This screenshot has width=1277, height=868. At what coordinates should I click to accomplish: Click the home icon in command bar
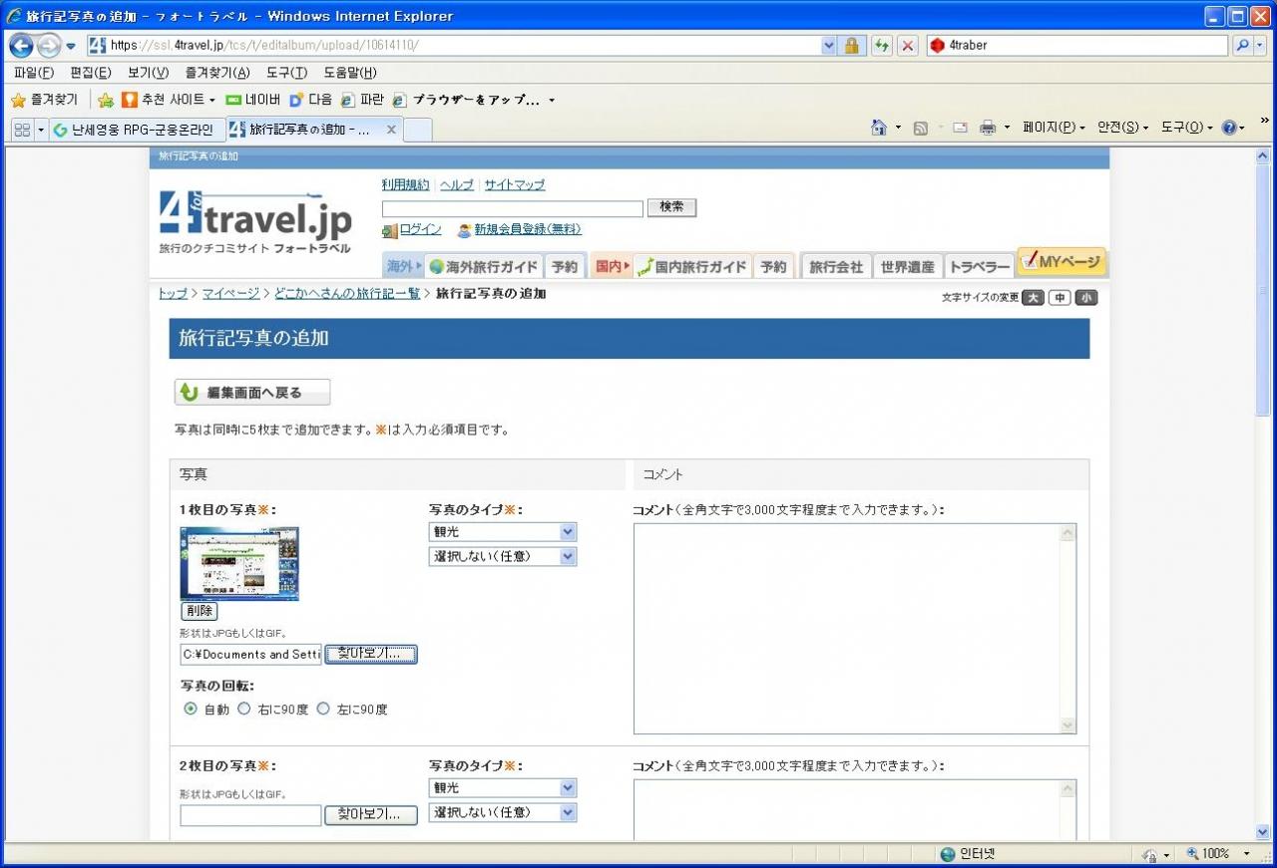[x=879, y=128]
